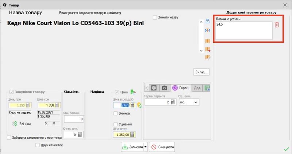Switch to the Дод. tab
The height and width of the screenshot is (154, 292).
click(x=197, y=88)
